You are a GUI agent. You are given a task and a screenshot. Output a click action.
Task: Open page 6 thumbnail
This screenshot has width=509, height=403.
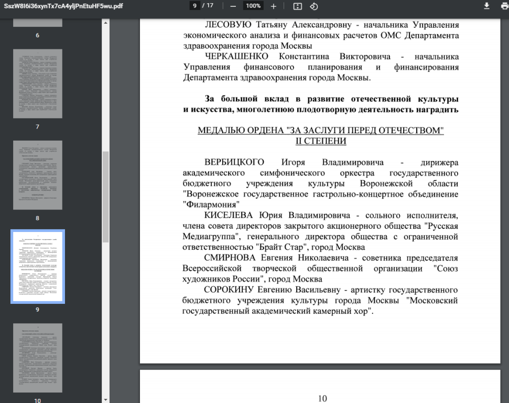click(x=38, y=22)
